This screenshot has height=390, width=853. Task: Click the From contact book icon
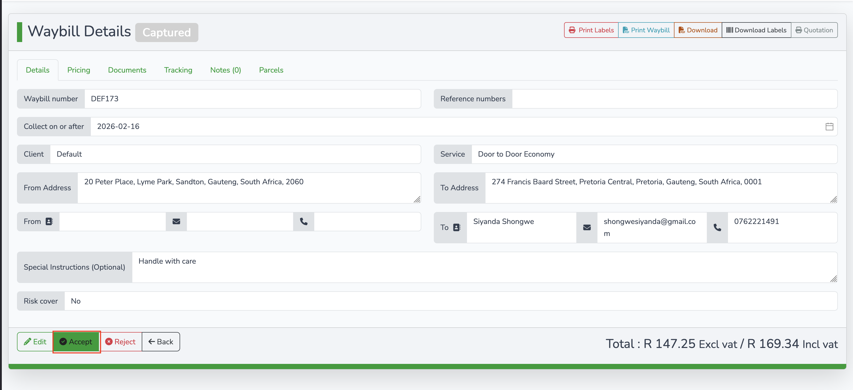(49, 221)
